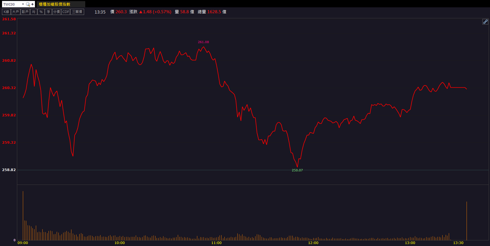Image resolution: width=490 pixels, height=246 pixels.
Task: Toggle the 分價 button
Action: (56, 12)
